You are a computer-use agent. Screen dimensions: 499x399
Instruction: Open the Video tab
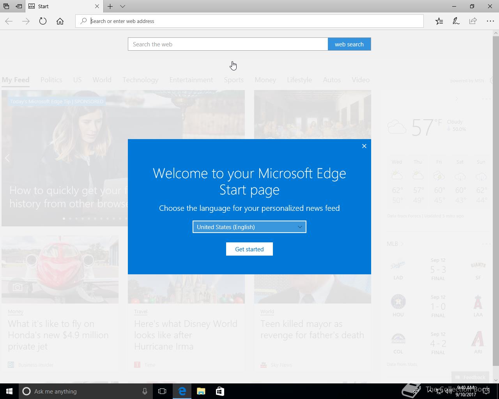click(x=361, y=79)
